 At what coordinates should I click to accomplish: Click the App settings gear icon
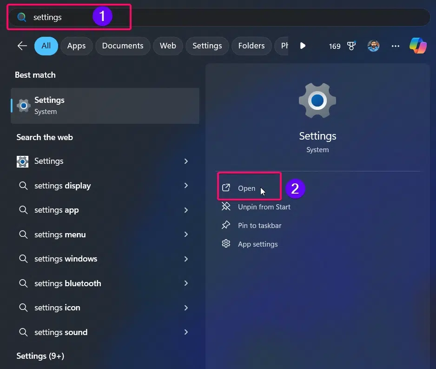tap(226, 243)
